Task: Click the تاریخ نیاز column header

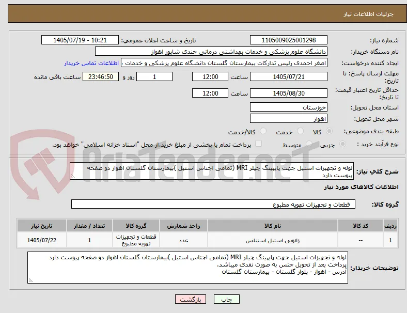Action: coord(42,226)
